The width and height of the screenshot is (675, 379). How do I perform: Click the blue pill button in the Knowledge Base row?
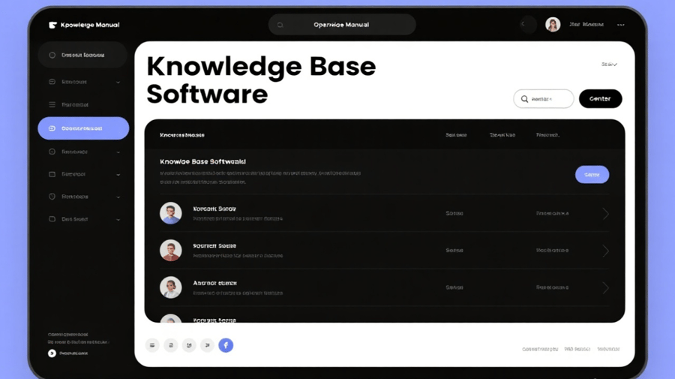pyautogui.click(x=592, y=175)
